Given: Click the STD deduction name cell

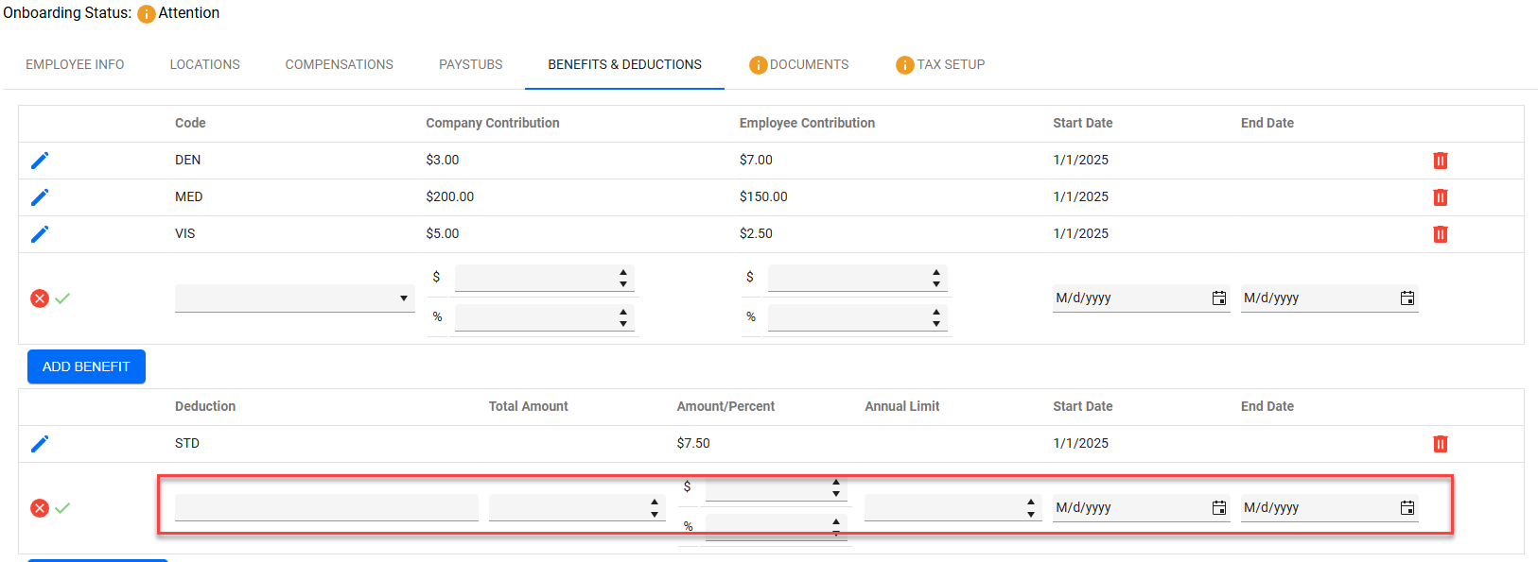Looking at the screenshot, I should [187, 444].
